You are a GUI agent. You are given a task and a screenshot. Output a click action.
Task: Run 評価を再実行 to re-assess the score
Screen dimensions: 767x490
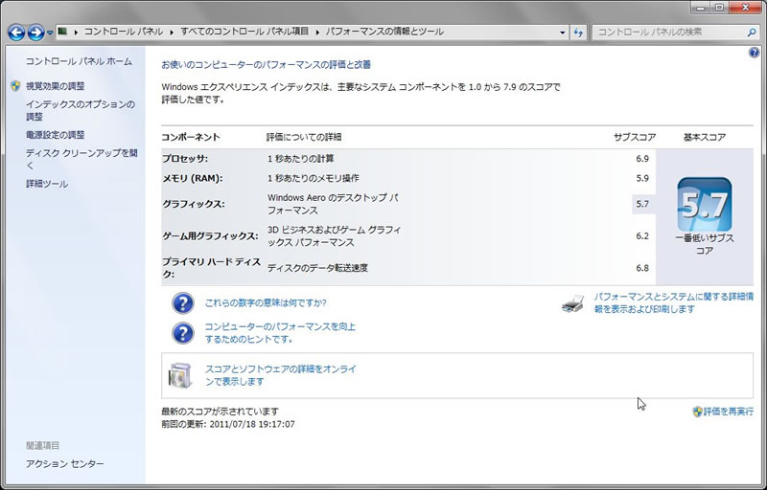click(x=728, y=412)
